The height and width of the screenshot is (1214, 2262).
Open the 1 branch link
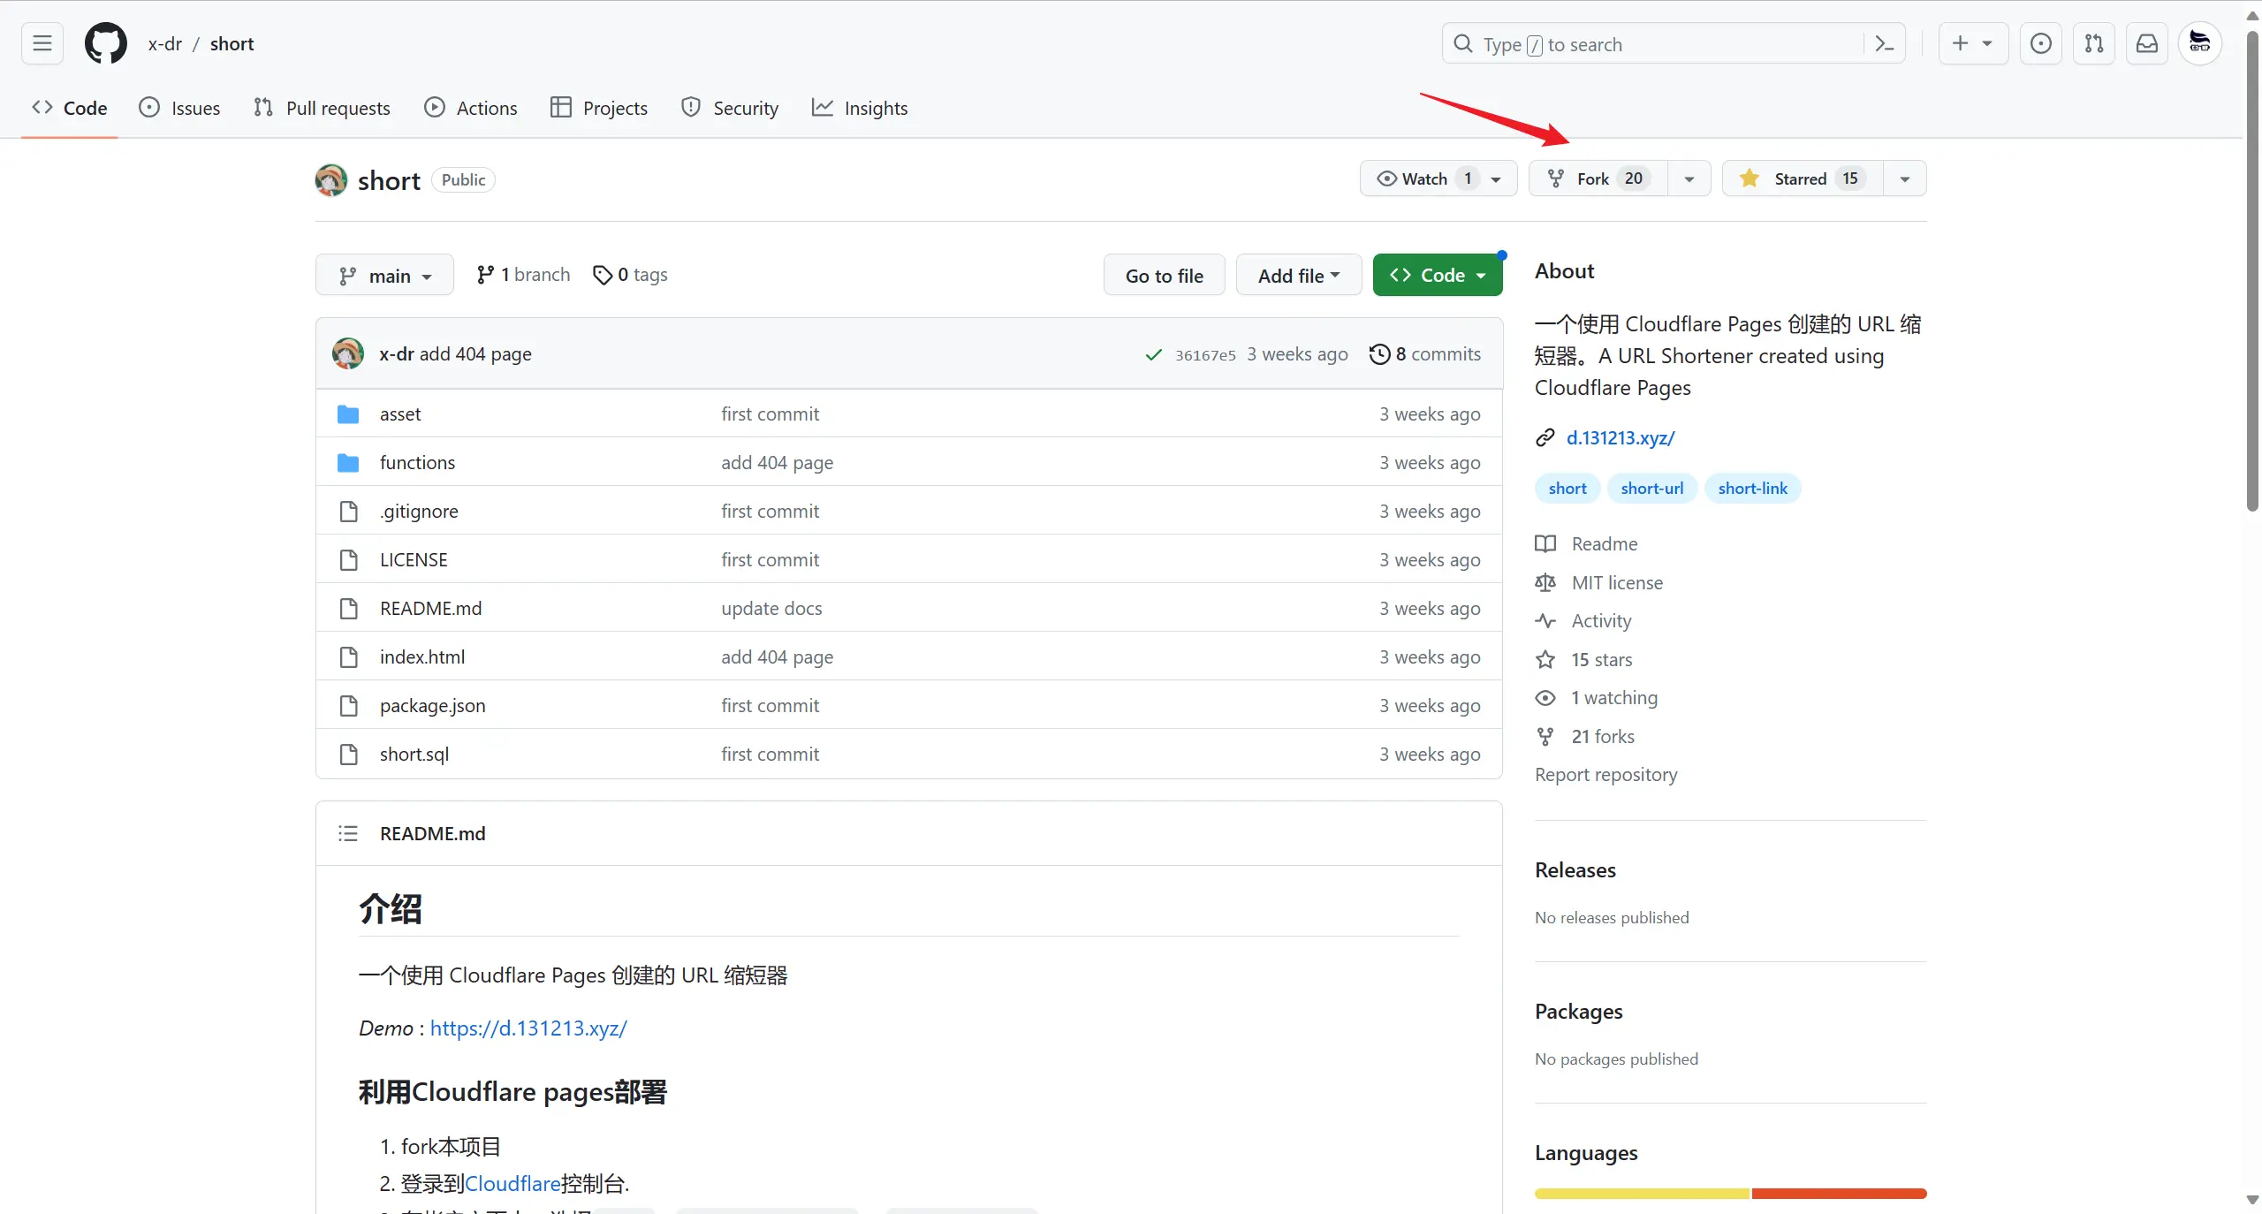(x=523, y=275)
